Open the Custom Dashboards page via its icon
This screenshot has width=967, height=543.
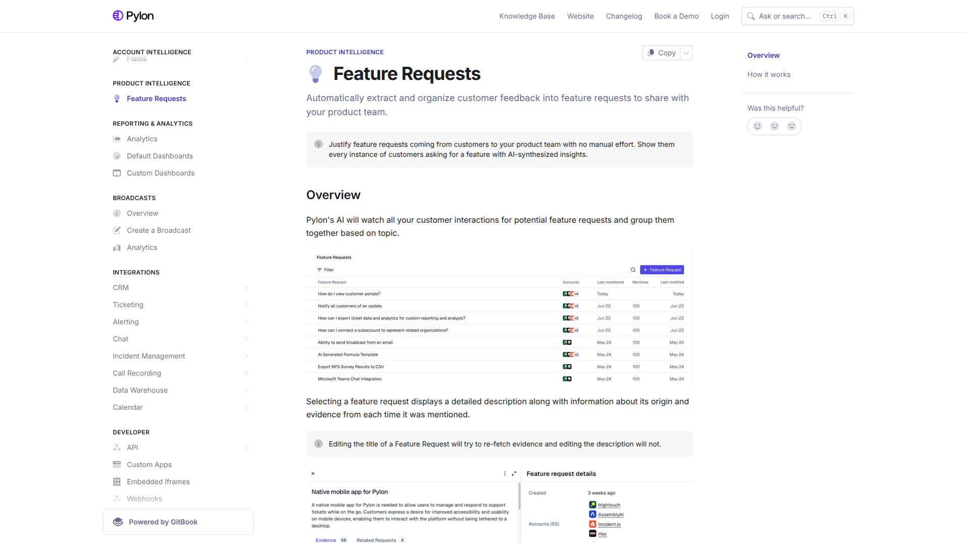coord(117,173)
